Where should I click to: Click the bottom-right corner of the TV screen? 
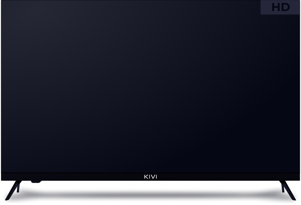pos(299,172)
